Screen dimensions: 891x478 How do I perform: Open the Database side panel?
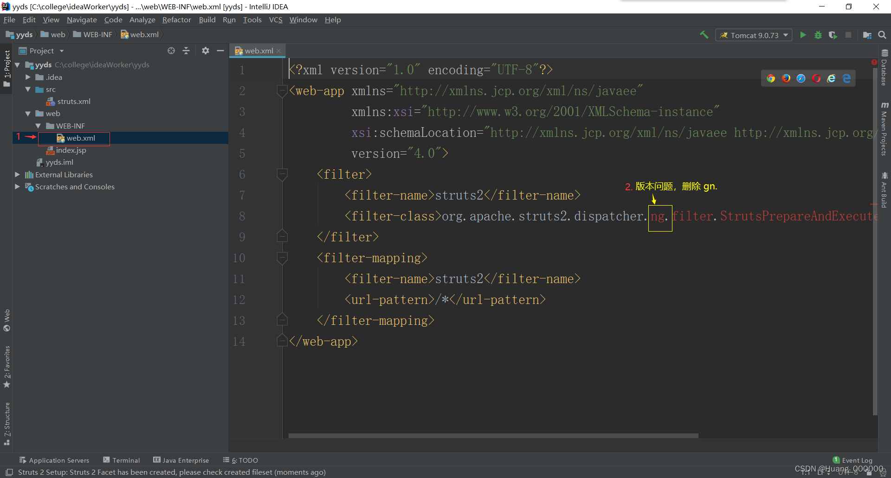[885, 67]
